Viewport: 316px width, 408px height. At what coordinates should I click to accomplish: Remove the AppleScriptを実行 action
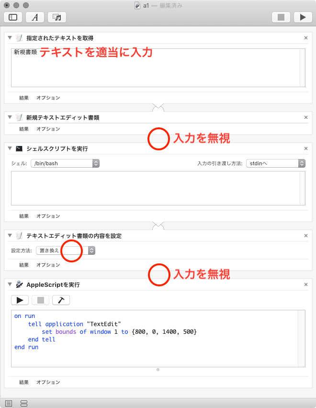pos(306,284)
